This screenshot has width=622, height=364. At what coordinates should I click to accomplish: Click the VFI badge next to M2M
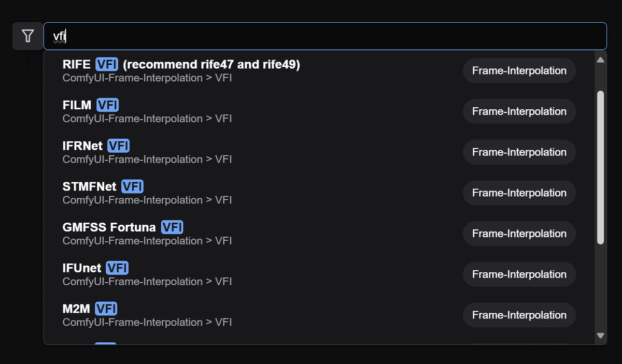click(106, 308)
